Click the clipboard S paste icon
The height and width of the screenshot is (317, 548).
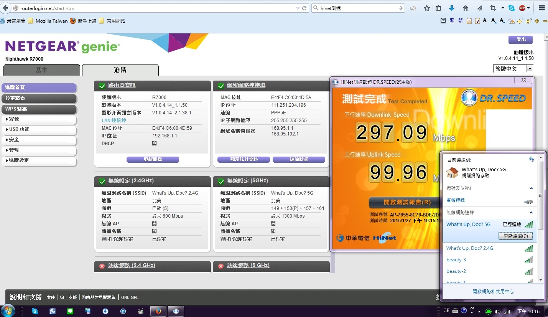pyautogui.click(x=477, y=21)
